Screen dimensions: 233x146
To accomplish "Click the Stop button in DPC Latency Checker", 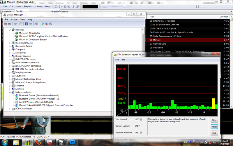I will point(214,120).
